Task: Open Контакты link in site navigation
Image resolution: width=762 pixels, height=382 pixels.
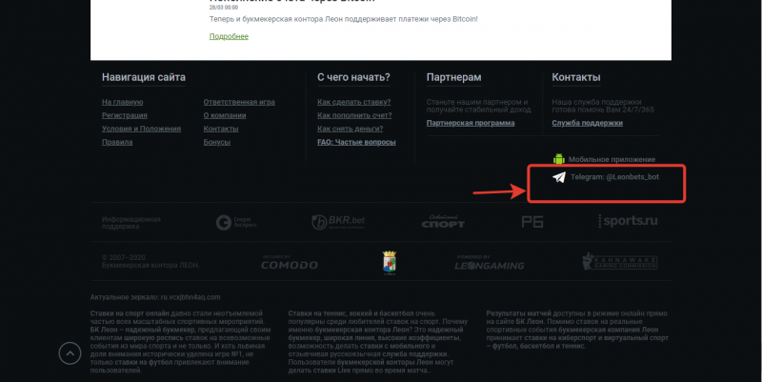Action: pos(221,129)
